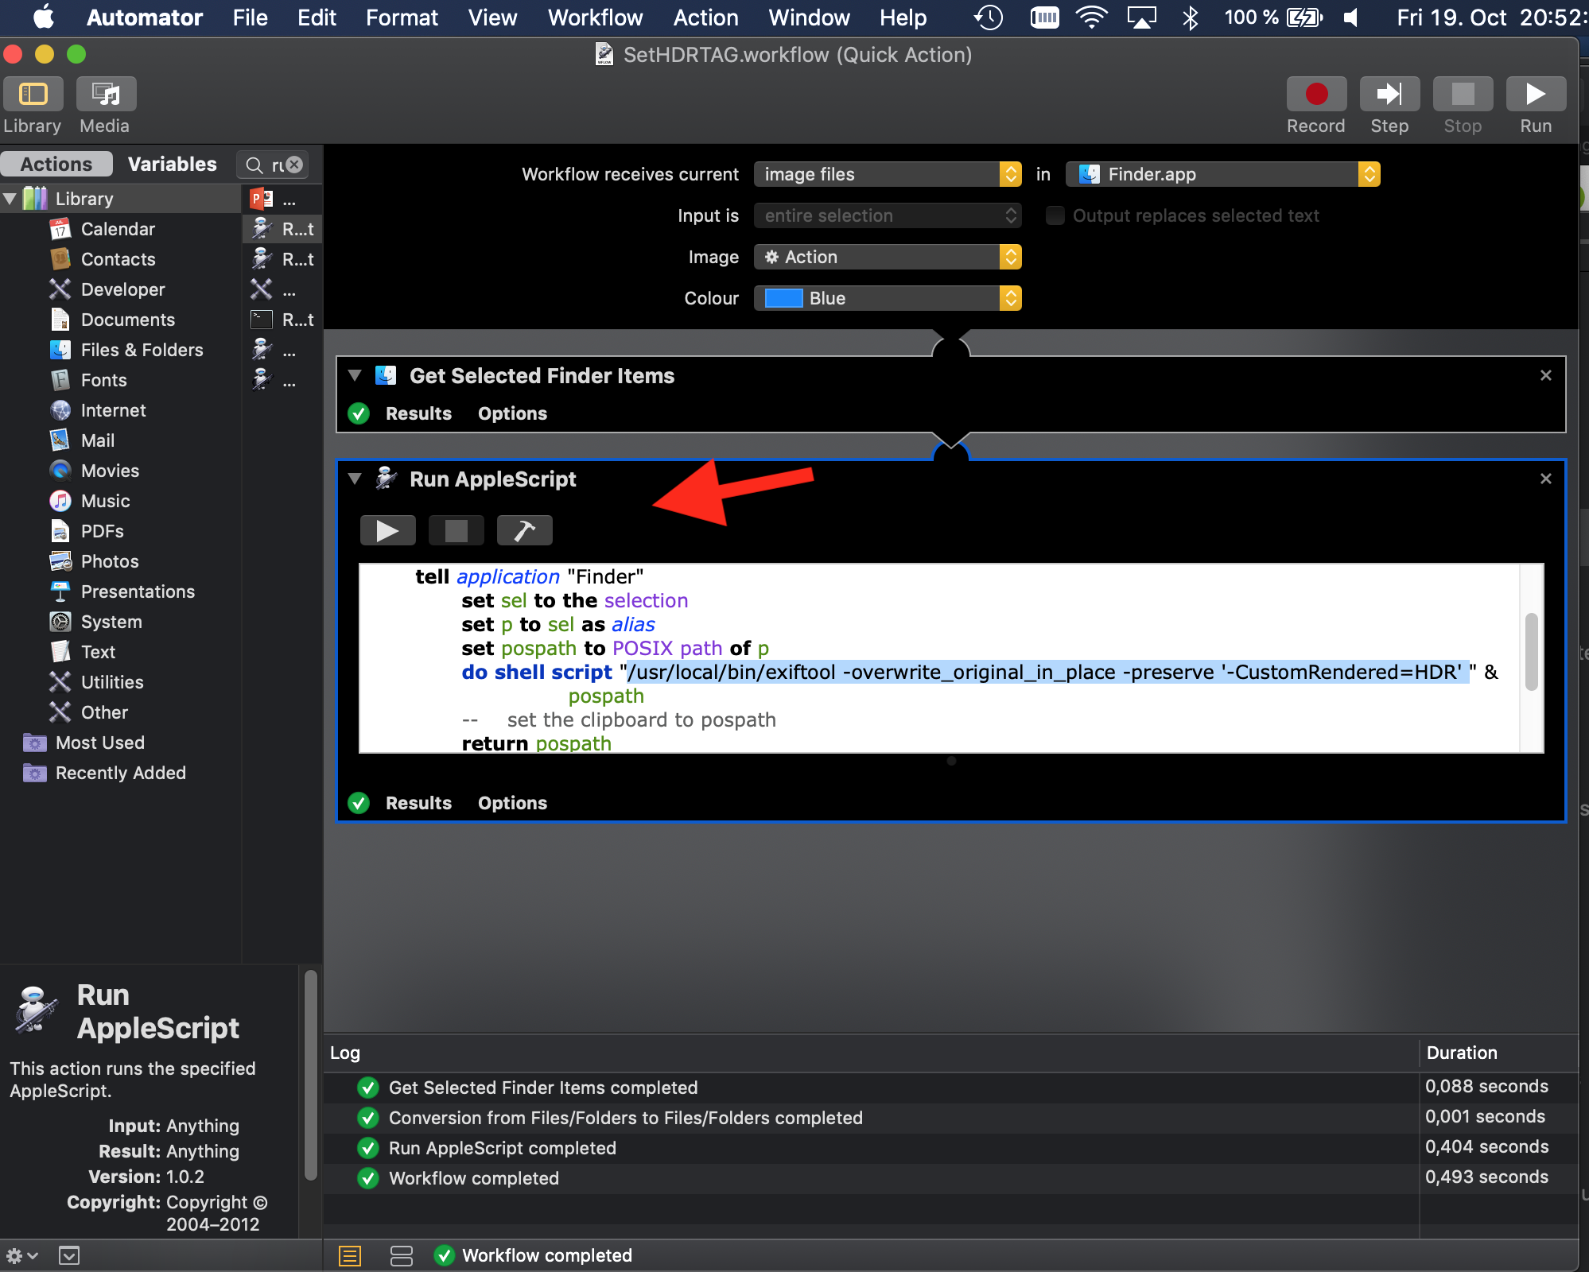The width and height of the screenshot is (1589, 1272).
Task: Run the workflow from the toolbar
Action: [1535, 95]
